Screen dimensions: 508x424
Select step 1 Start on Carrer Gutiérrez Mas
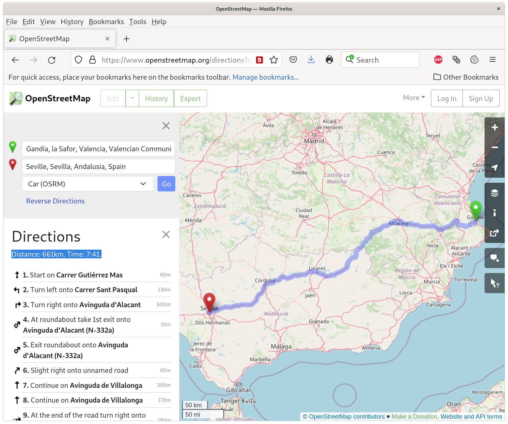point(91,275)
